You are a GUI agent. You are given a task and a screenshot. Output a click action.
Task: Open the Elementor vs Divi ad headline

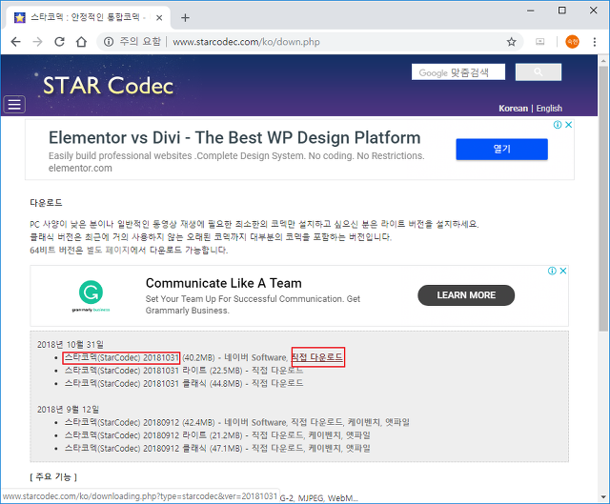coord(234,137)
